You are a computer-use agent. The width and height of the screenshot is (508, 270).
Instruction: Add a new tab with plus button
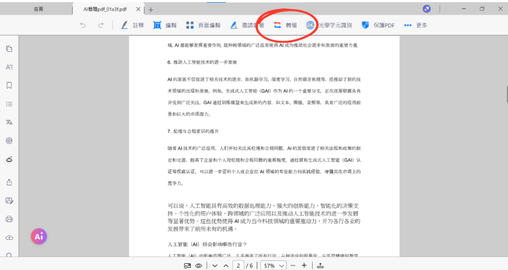pos(151,10)
